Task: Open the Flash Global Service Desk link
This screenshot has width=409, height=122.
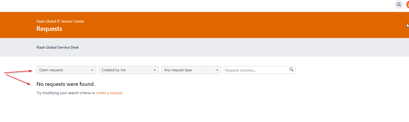Action: click(57, 47)
